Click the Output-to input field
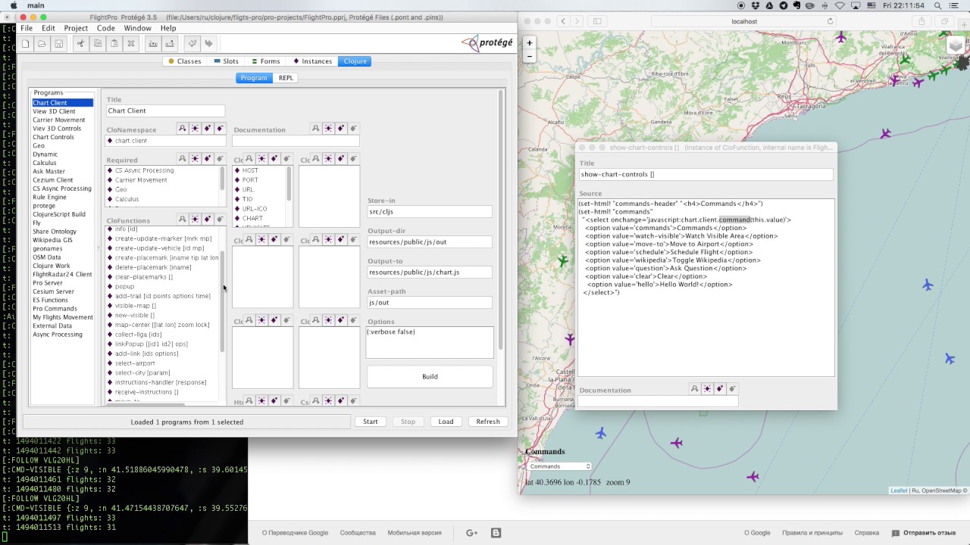Image resolution: width=970 pixels, height=545 pixels. click(x=429, y=272)
